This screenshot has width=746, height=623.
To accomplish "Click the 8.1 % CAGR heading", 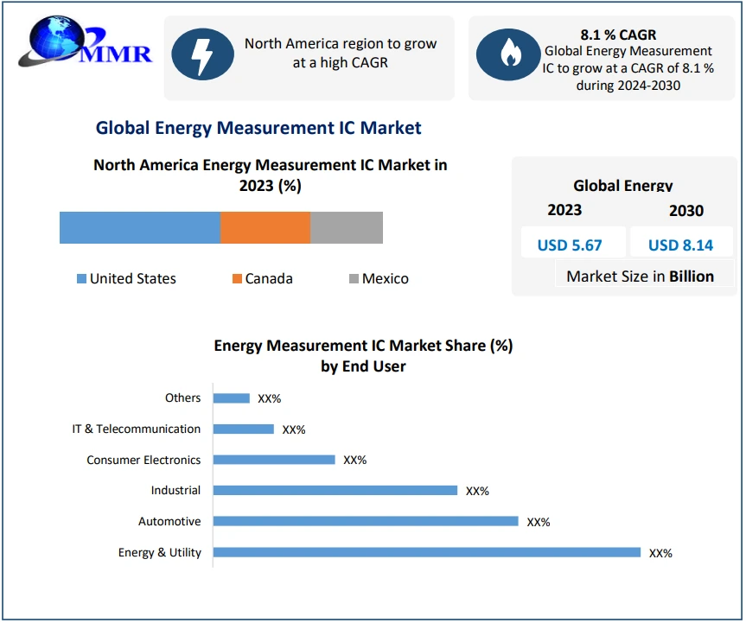I will (617, 35).
